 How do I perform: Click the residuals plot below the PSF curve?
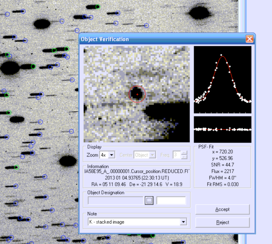pyautogui.click(x=222, y=129)
